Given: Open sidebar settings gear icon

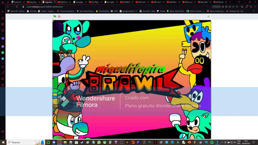Looking at the screenshot, I should [3, 85].
